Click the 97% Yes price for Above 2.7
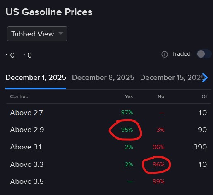 pos(127,112)
